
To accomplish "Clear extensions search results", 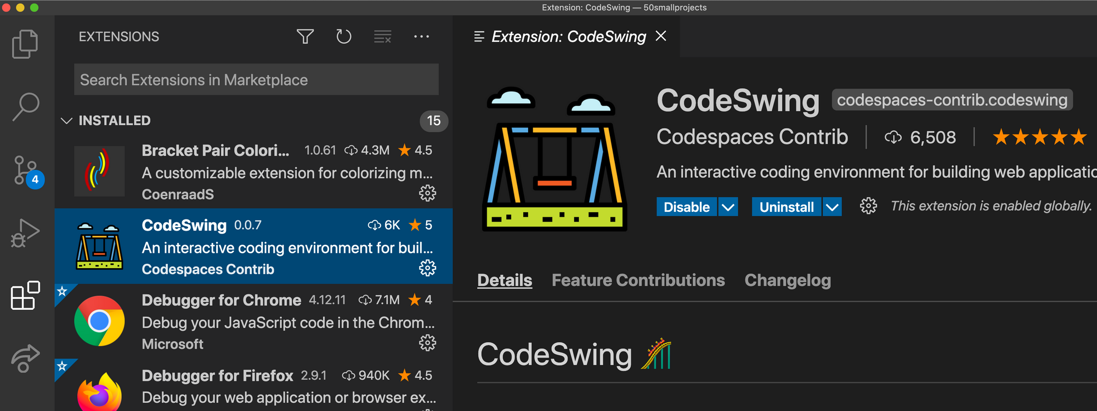I will [383, 37].
